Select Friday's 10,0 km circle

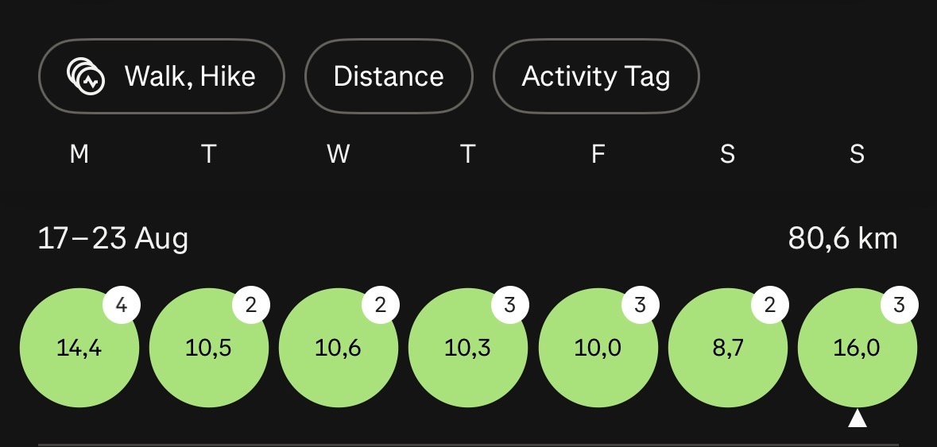coord(598,347)
